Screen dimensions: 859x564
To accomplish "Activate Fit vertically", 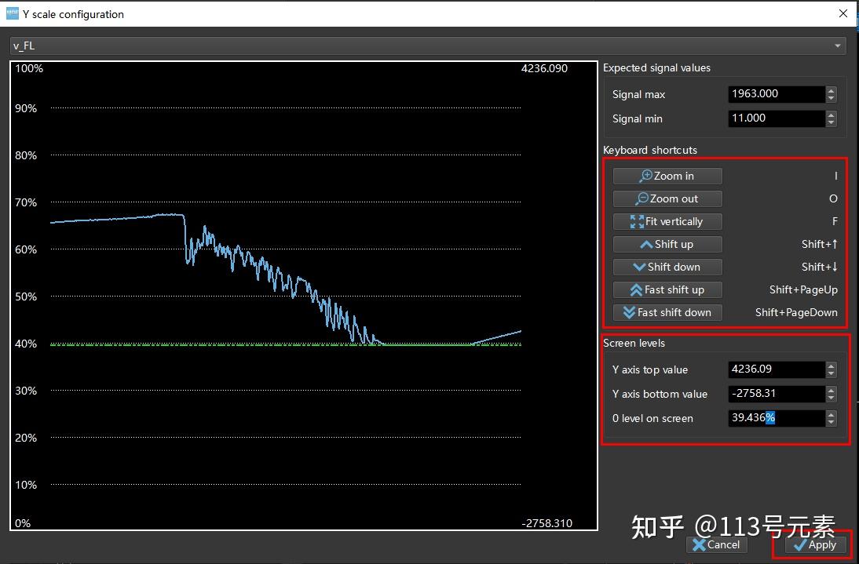I will [x=667, y=221].
